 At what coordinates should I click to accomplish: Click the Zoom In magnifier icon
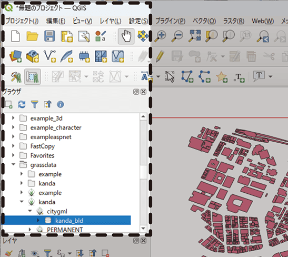click(160, 36)
